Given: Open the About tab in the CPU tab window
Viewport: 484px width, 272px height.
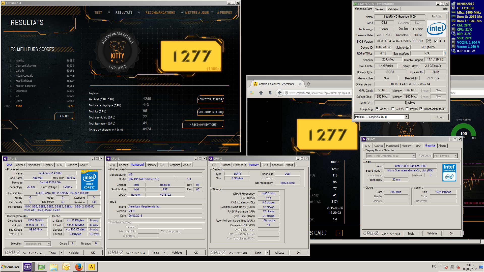Looking at the screenshot, I should 84,165.
